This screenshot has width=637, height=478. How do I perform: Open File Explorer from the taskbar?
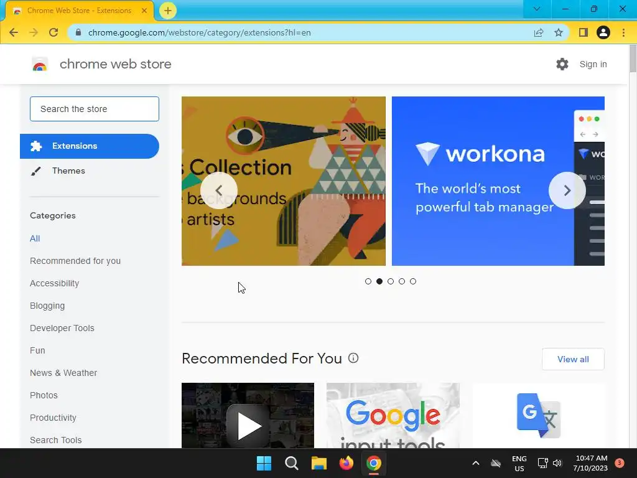[319, 463]
